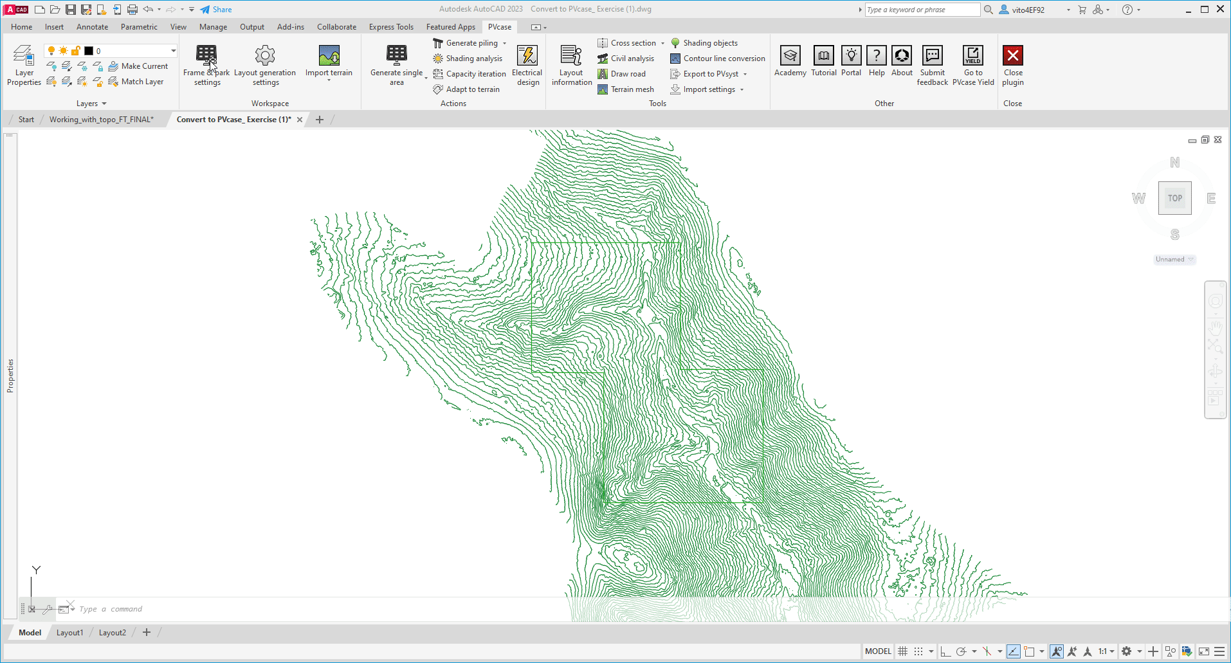Screen dimensions: 1231x663
Task: Click the Share button
Action: pos(216,10)
